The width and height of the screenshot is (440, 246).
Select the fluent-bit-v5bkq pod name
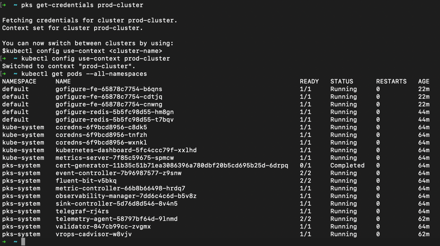[x=86, y=181]
